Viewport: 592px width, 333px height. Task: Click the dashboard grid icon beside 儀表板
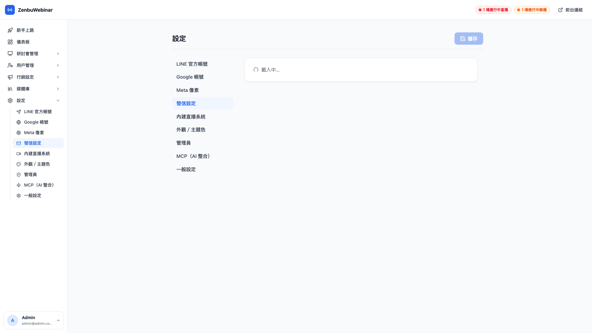pyautogui.click(x=10, y=42)
